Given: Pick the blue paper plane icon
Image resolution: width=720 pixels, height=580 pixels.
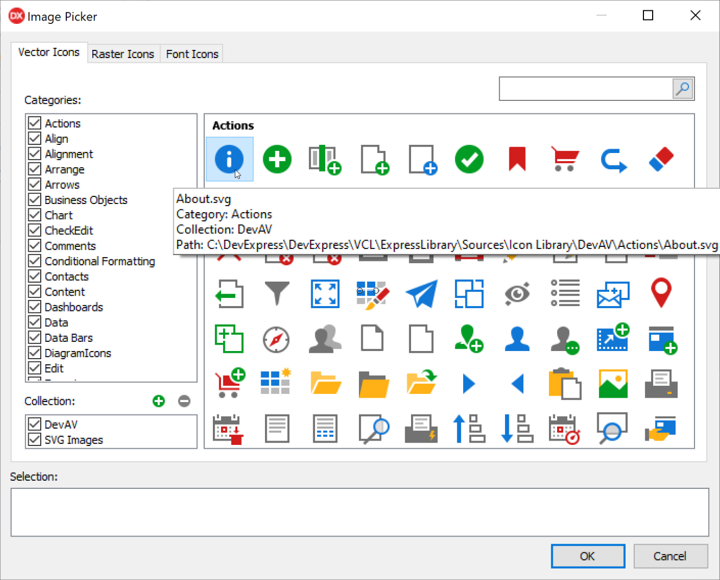Looking at the screenshot, I should pos(421,294).
